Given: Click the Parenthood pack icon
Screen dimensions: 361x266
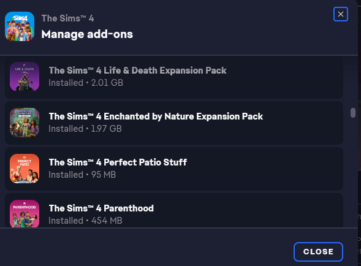Looking at the screenshot, I should point(25,213).
